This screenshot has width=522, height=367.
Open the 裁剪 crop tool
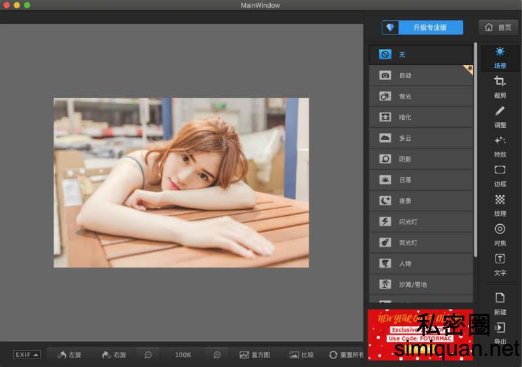pyautogui.click(x=500, y=85)
